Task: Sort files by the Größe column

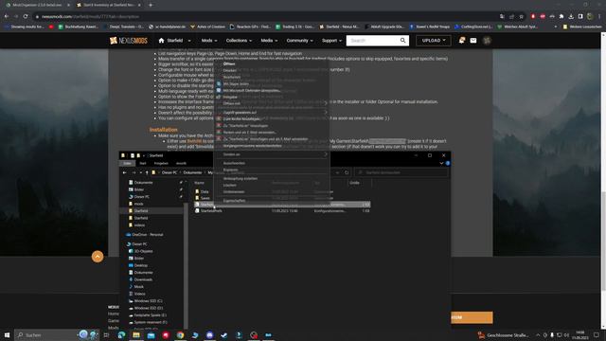Action: (x=354, y=183)
